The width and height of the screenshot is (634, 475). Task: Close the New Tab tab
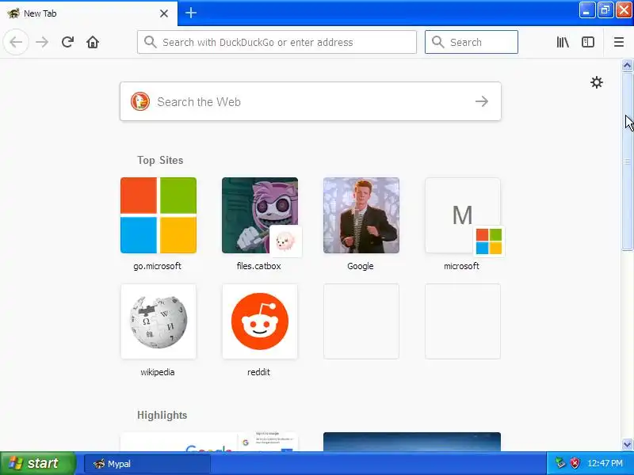164,13
